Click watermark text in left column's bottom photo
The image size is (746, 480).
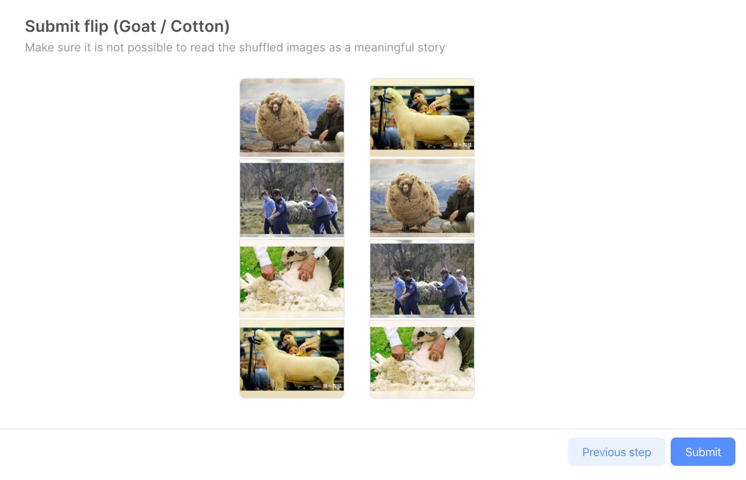tap(332, 386)
